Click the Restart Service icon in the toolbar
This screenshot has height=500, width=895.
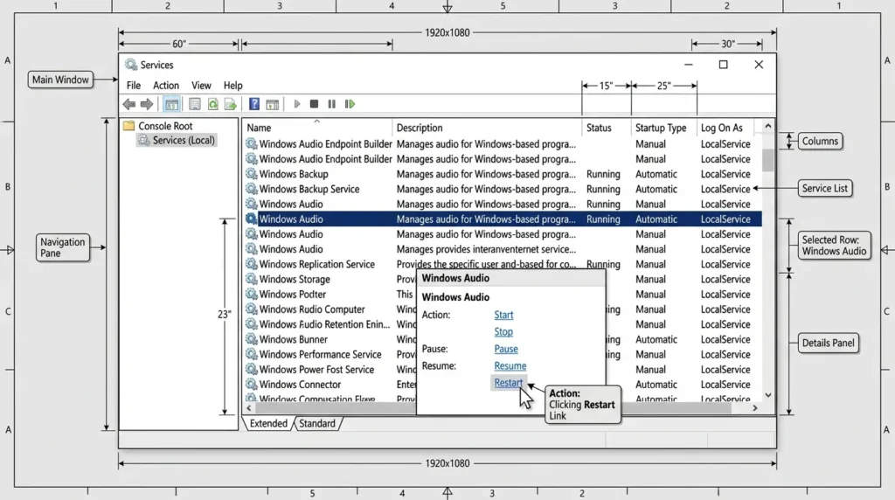pos(350,104)
